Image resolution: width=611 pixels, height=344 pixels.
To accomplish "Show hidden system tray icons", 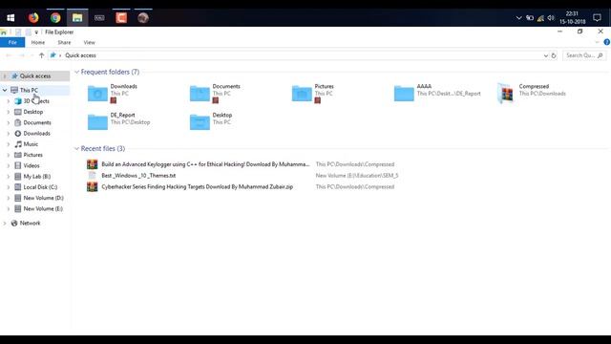I will tap(518, 18).
